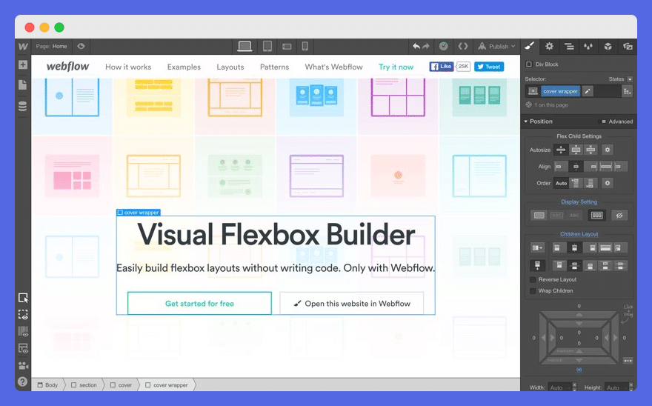Enable Reverse Layout checkbox
Screen dimensions: 652x406
[533, 279]
